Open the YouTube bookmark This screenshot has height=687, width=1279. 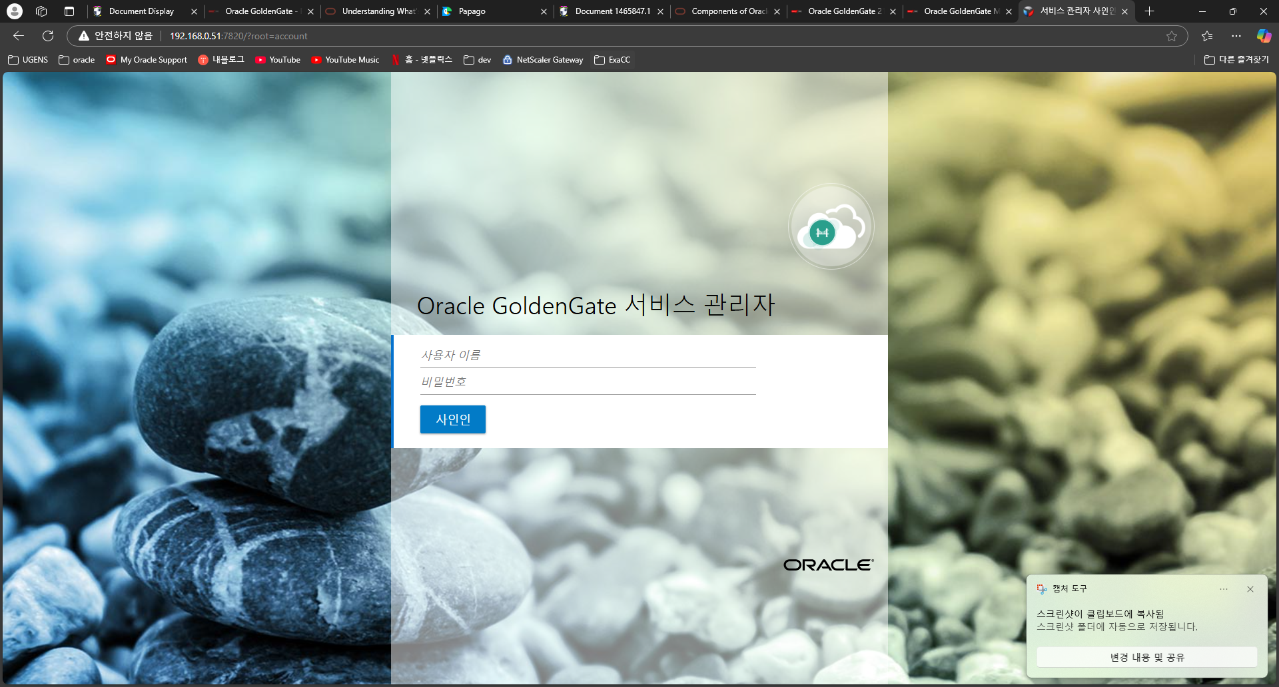(278, 60)
